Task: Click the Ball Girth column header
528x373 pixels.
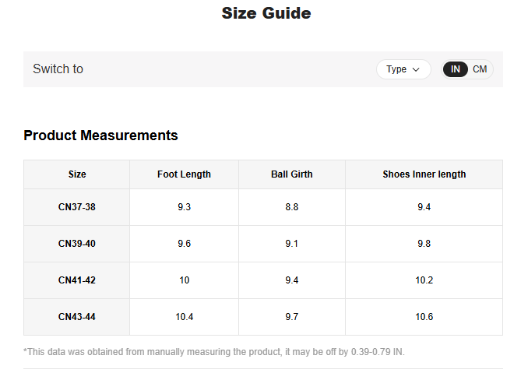Action: pyautogui.click(x=291, y=174)
